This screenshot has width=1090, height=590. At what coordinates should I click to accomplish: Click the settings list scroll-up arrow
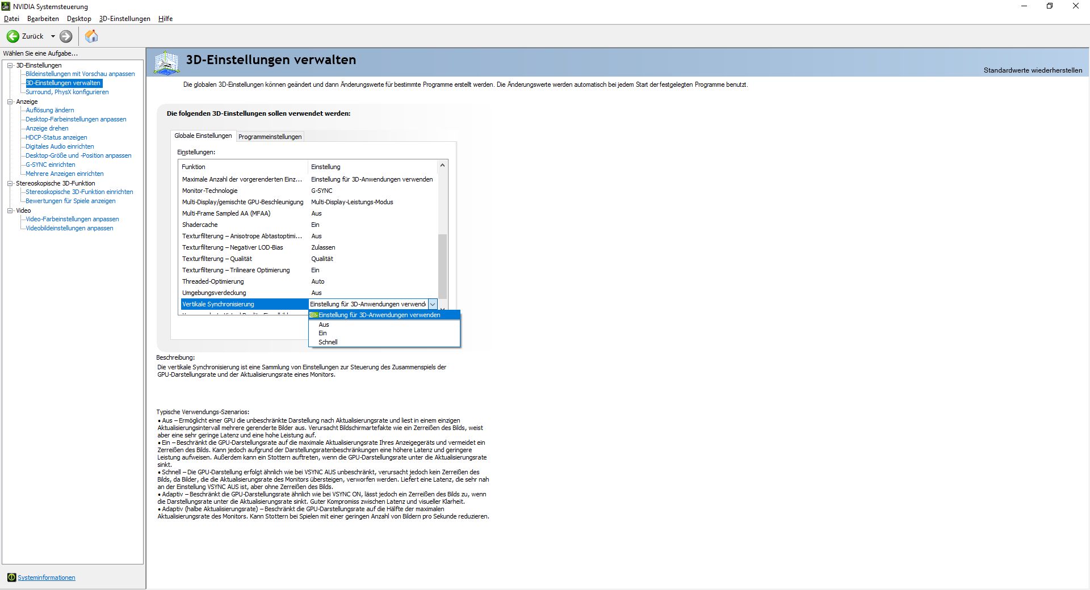(x=442, y=166)
